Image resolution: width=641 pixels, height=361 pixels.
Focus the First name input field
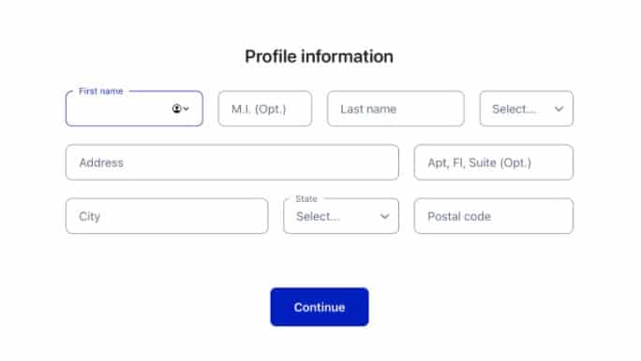pyautogui.click(x=134, y=108)
